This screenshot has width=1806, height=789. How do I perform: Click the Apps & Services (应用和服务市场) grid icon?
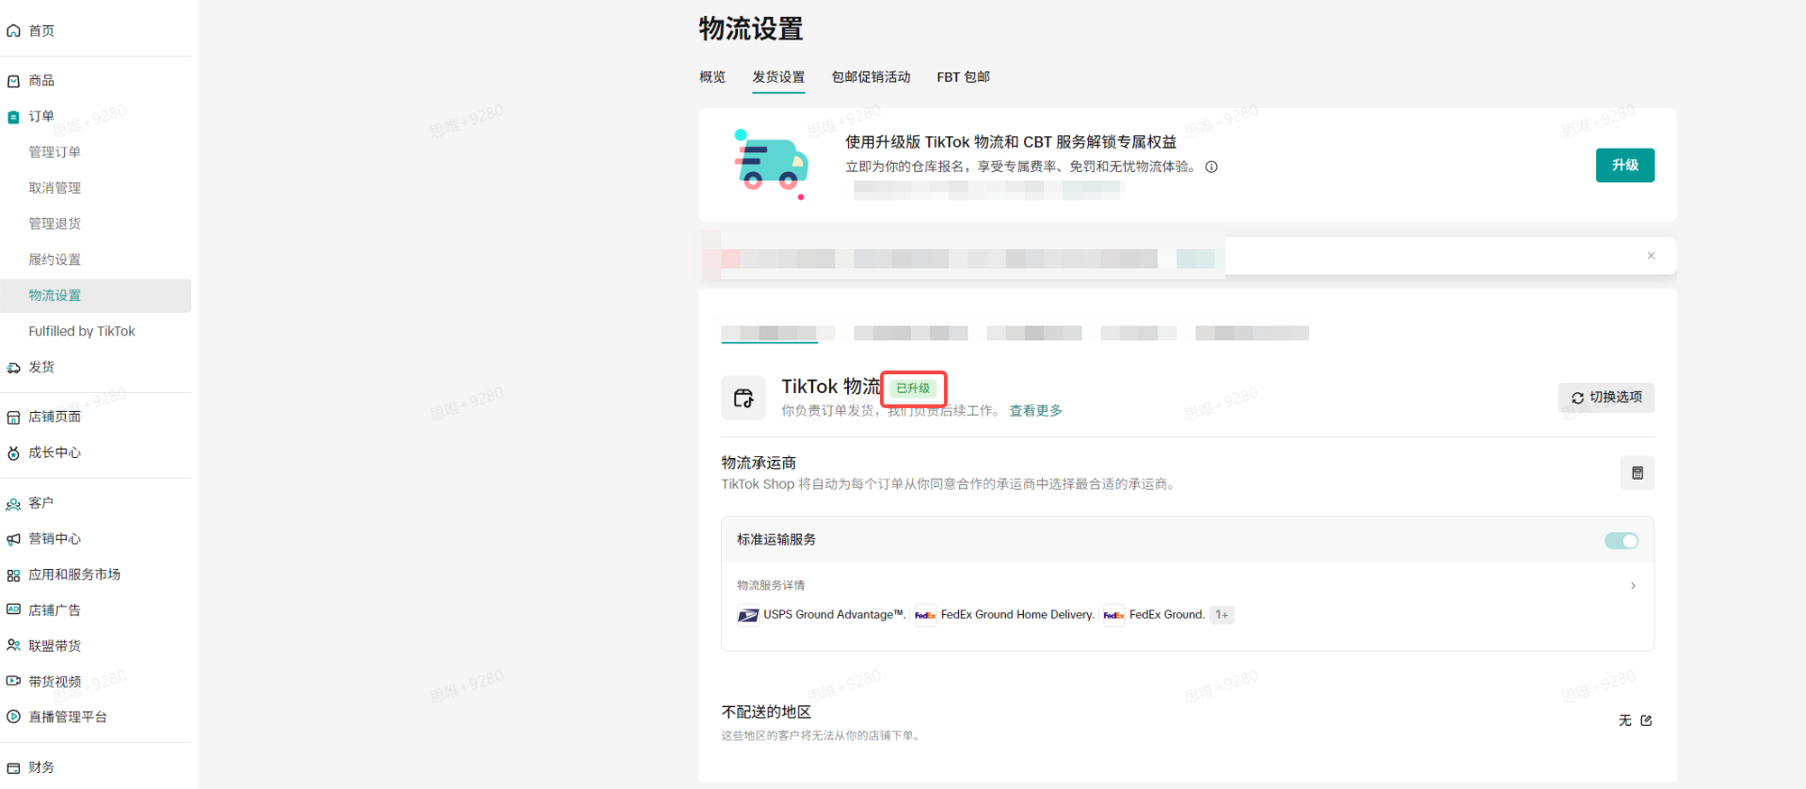pyautogui.click(x=13, y=575)
